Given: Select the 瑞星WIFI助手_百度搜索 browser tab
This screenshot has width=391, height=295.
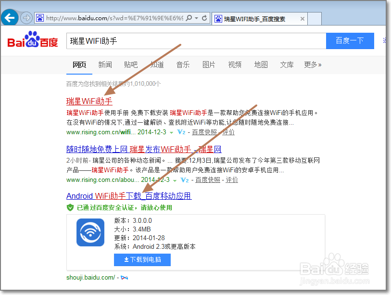Looking at the screenshot, I should (259, 19).
